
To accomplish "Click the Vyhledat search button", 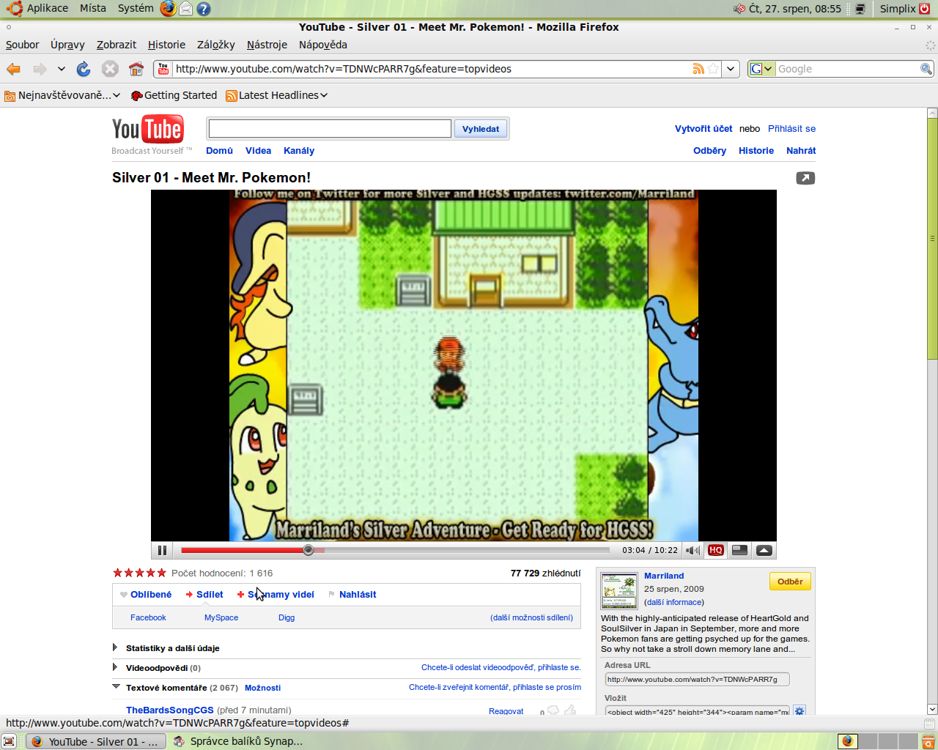I will [481, 129].
